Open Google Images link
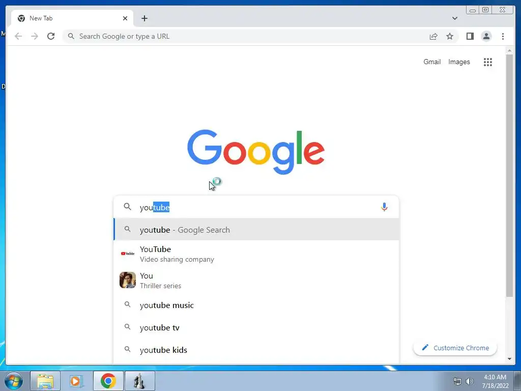The image size is (521, 391). coord(459,62)
